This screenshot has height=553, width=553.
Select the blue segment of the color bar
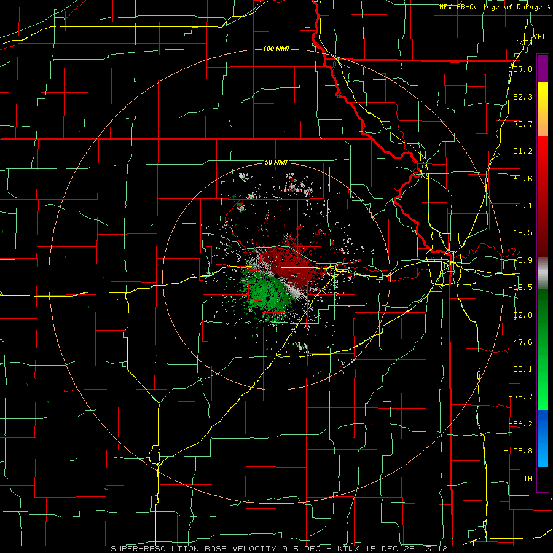(x=543, y=438)
